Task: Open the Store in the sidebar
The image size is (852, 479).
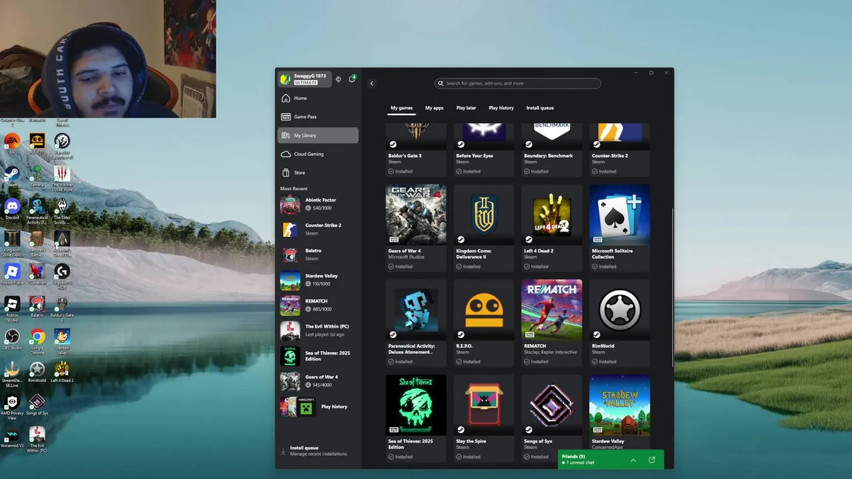Action: click(318, 173)
